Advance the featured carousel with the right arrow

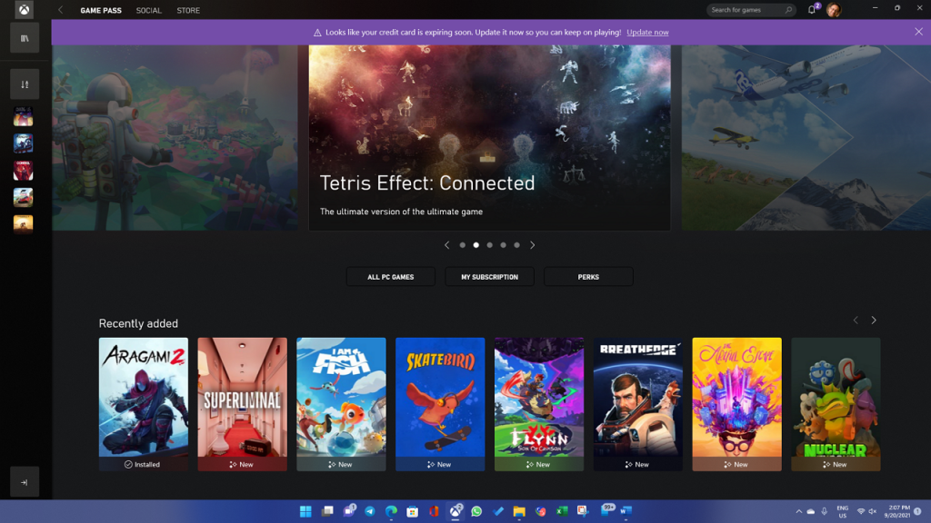point(533,244)
